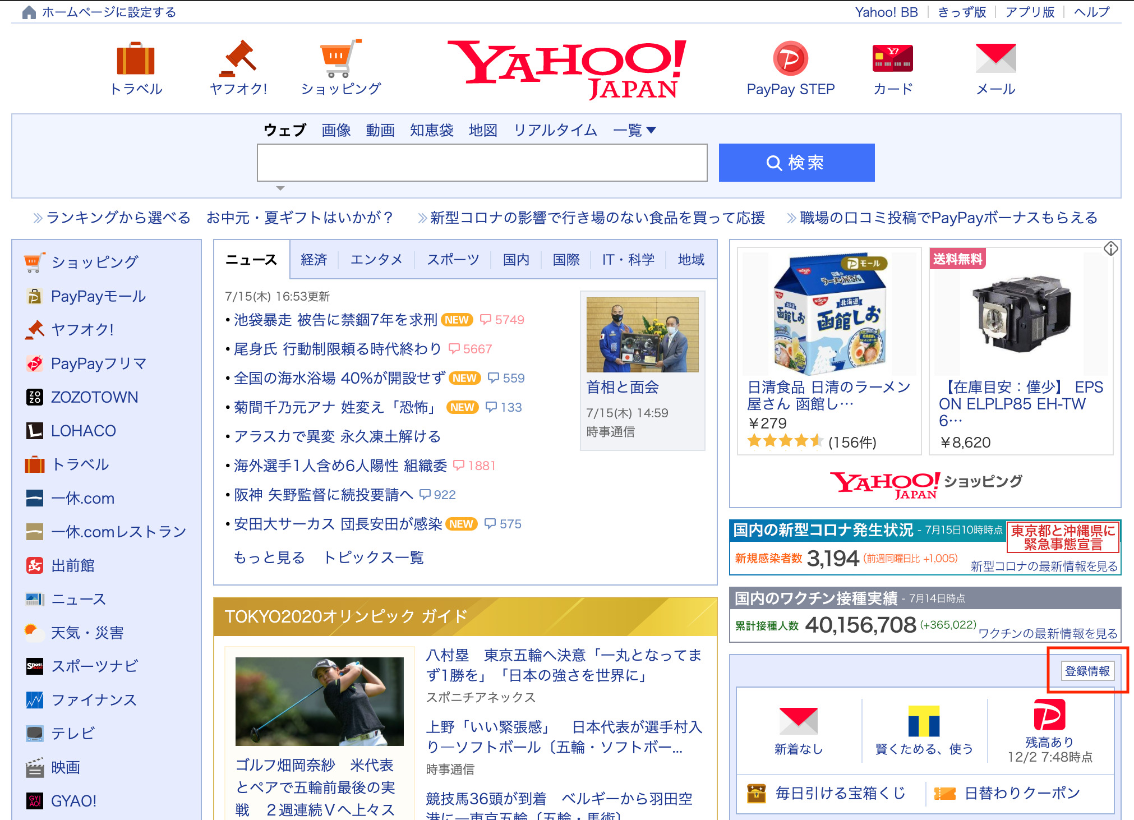Click the sidebar スポーツナビ icon
This screenshot has height=820, width=1134.
click(34, 666)
